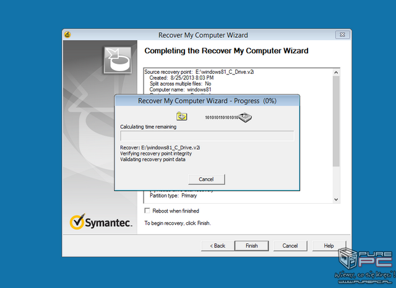Enable Reboot when finished checkbox

coord(147,211)
